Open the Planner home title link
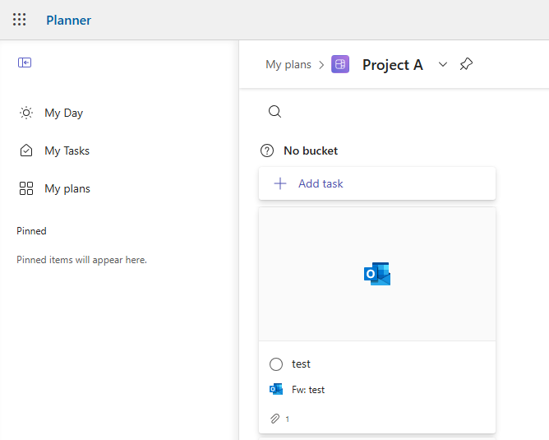 pyautogui.click(x=69, y=20)
